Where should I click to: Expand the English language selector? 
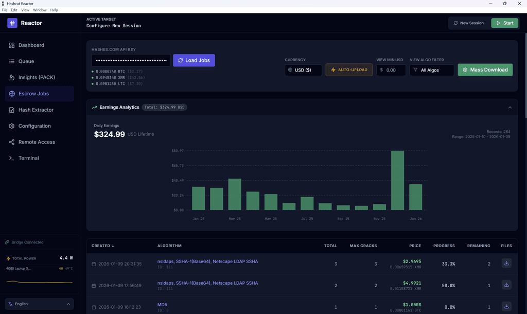pyautogui.click(x=39, y=304)
